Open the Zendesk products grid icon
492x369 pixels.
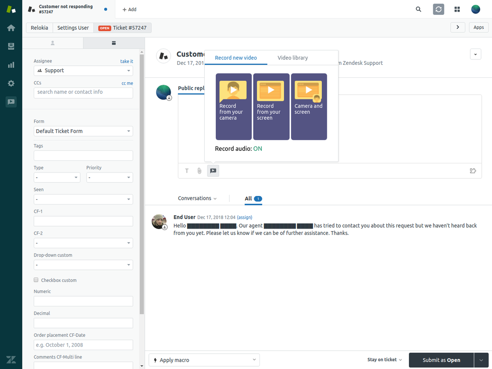pyautogui.click(x=457, y=9)
